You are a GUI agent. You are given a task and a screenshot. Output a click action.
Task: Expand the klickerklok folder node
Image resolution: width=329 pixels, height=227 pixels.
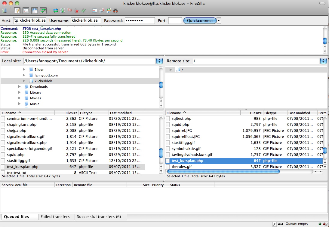point(24,81)
